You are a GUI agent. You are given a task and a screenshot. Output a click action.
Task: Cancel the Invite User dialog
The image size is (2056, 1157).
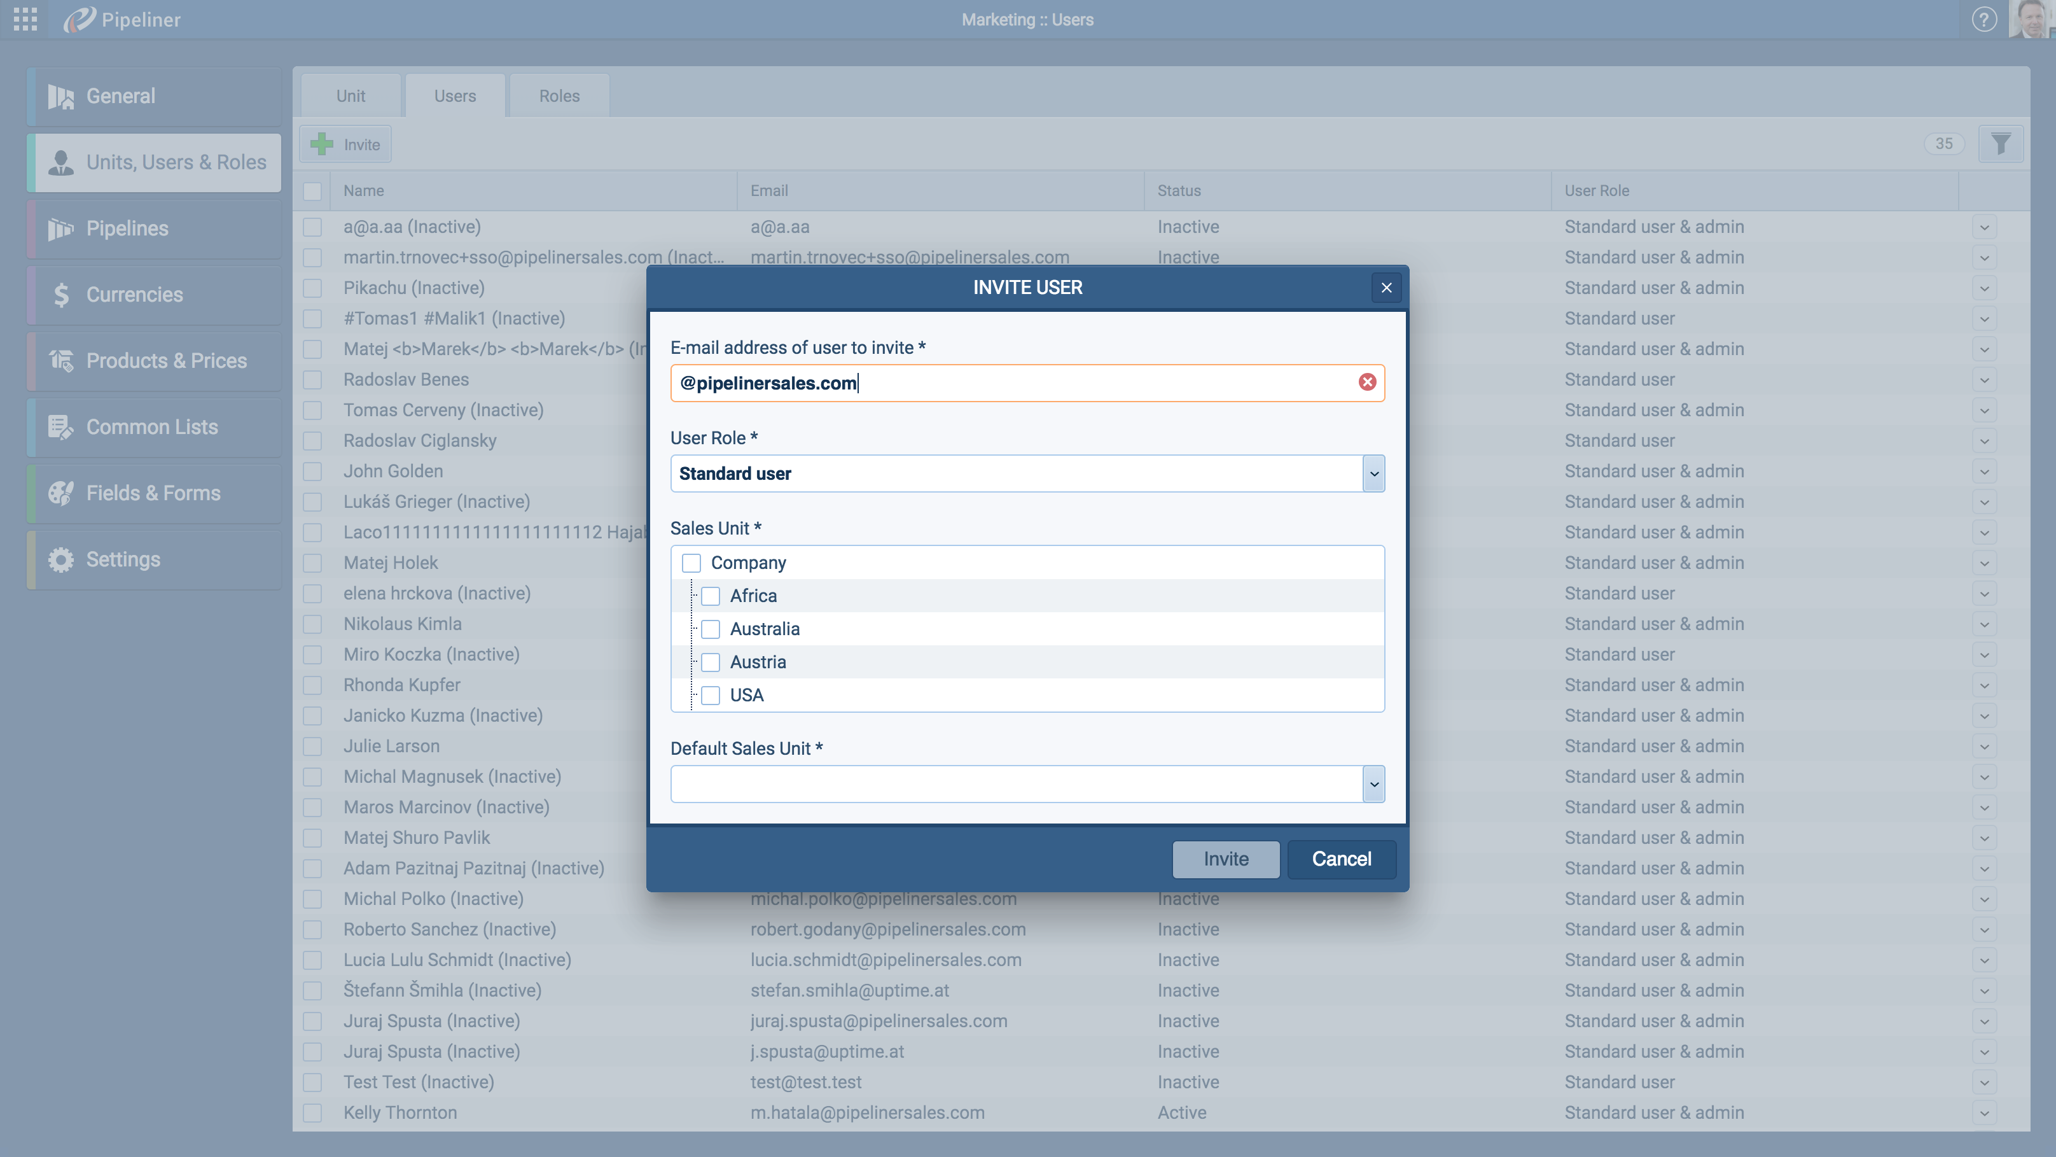click(x=1341, y=859)
